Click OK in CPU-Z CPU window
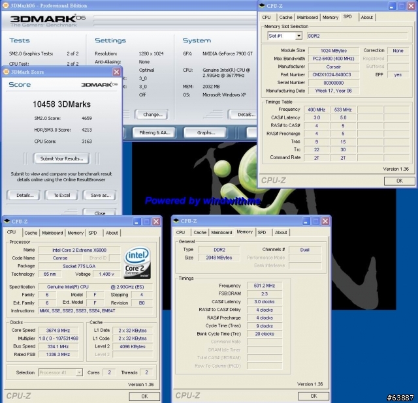The height and width of the screenshot is (403, 418). (144, 396)
